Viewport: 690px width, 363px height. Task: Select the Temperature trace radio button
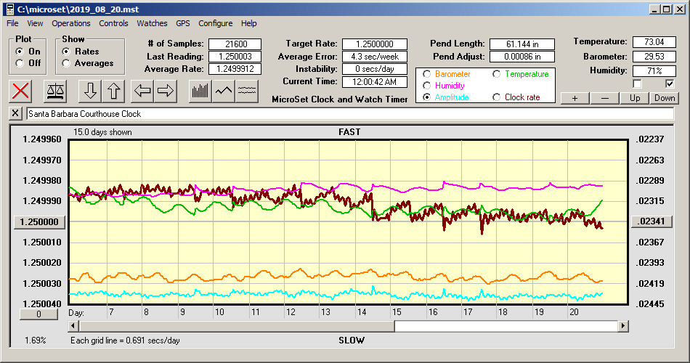pyautogui.click(x=496, y=74)
